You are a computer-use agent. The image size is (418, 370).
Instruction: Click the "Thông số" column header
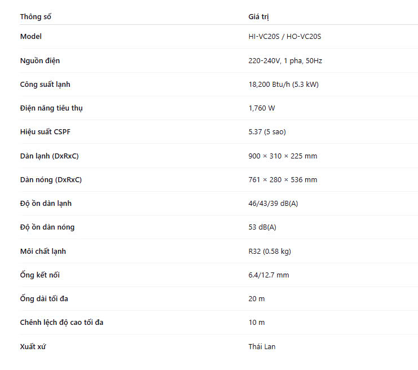pyautogui.click(x=36, y=17)
